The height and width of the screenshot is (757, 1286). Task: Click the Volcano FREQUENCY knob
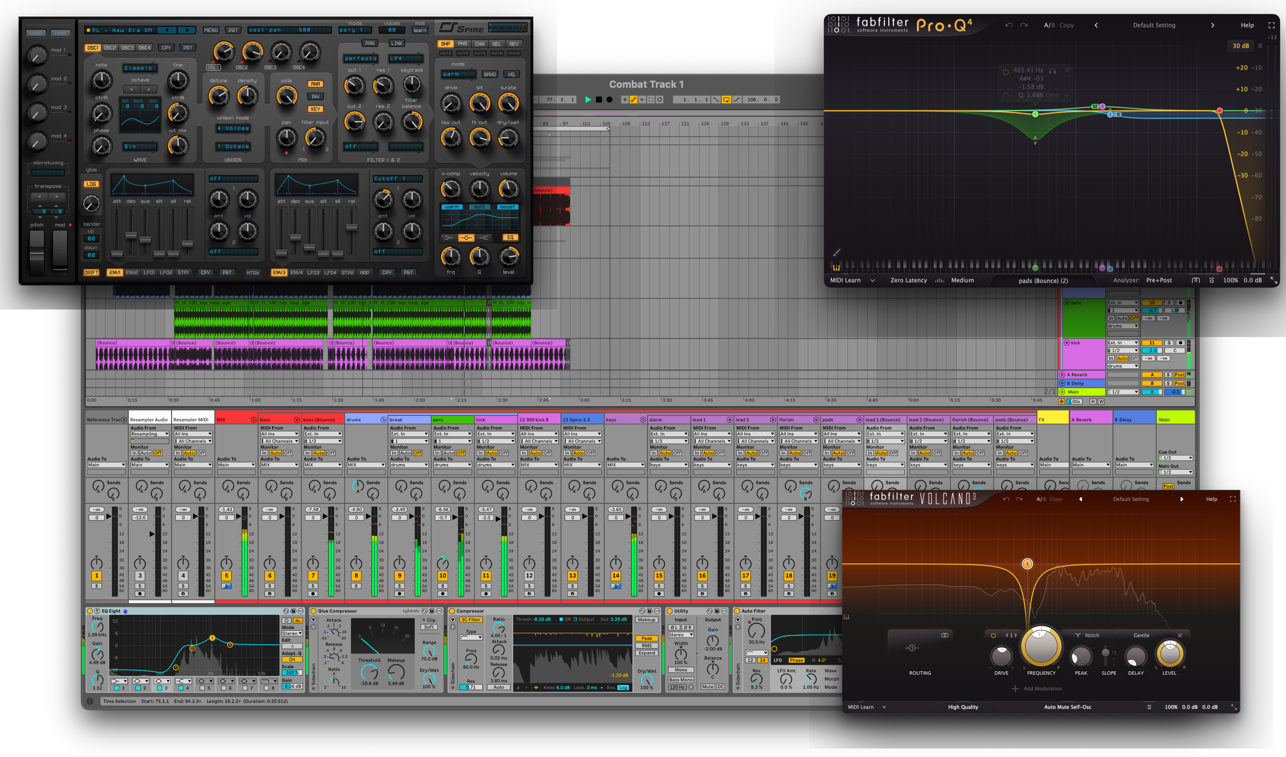click(1041, 646)
